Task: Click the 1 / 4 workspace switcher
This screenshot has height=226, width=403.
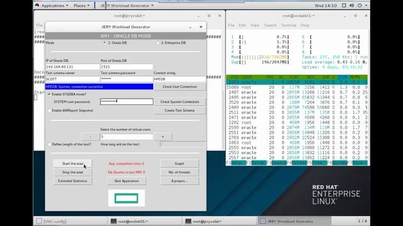Action: [363, 221]
